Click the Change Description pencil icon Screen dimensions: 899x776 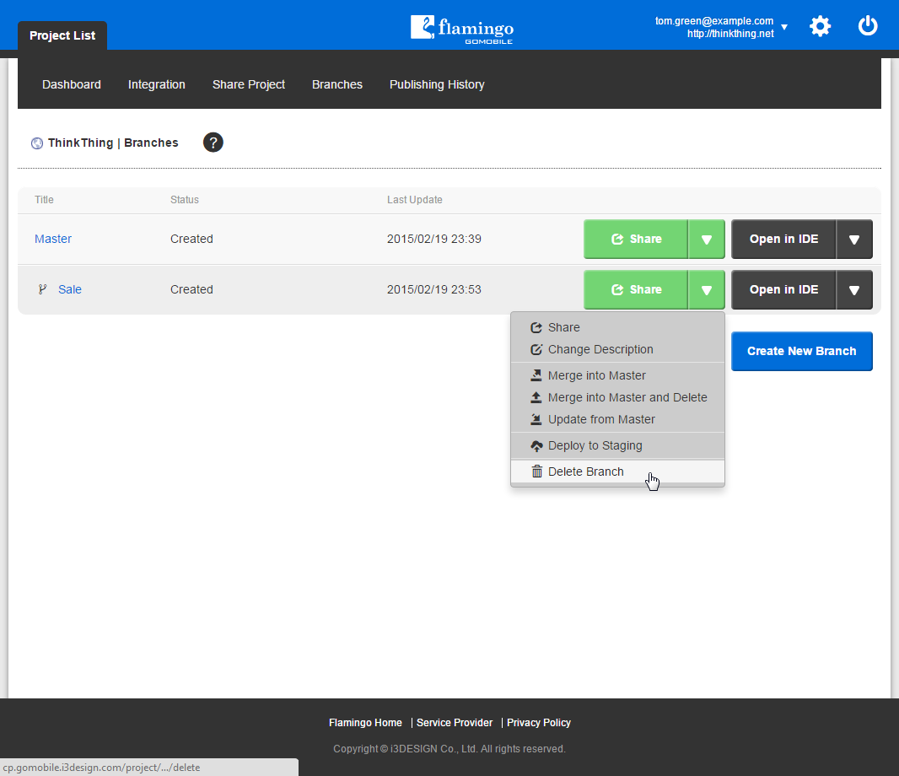536,349
